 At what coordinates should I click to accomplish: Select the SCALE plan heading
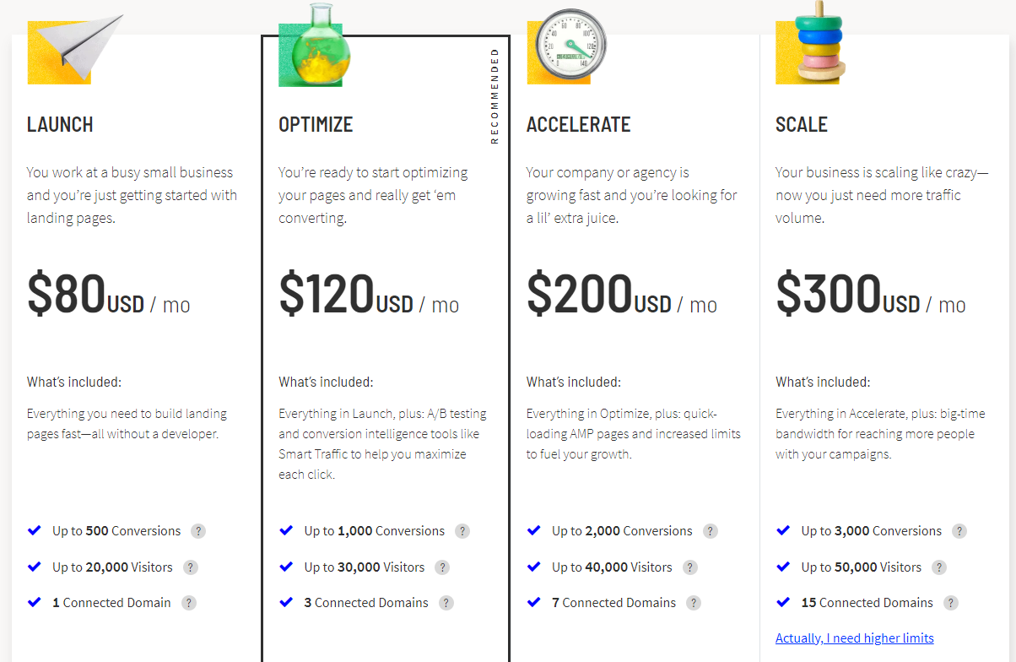coord(802,125)
